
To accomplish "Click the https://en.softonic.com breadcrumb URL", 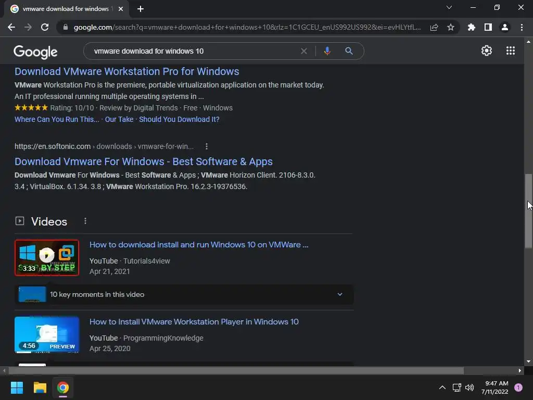I will click(53, 146).
